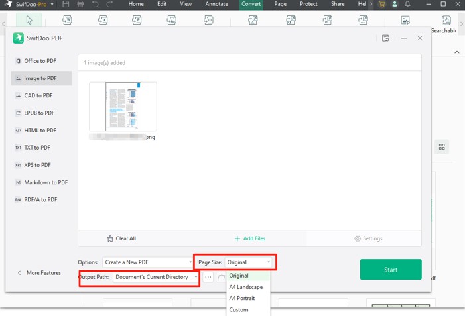Image resolution: width=465 pixels, height=316 pixels.
Task: Click the PDF to PowerPoint icon marked P
Action: [x=137, y=20]
